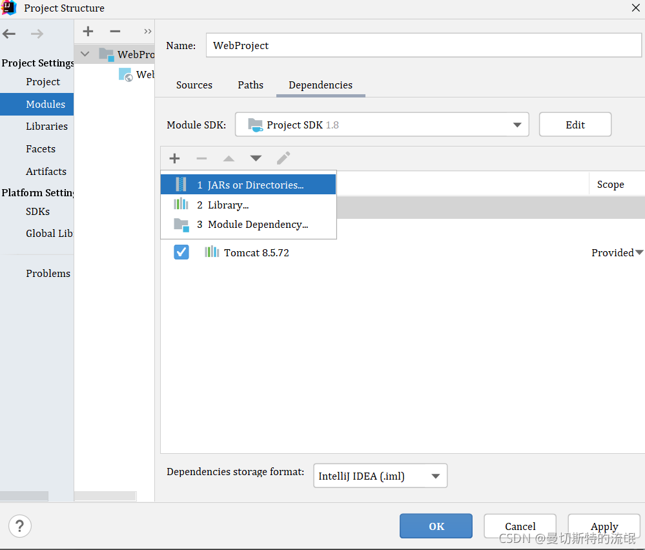Open Facets in Project Settings

[37, 149]
